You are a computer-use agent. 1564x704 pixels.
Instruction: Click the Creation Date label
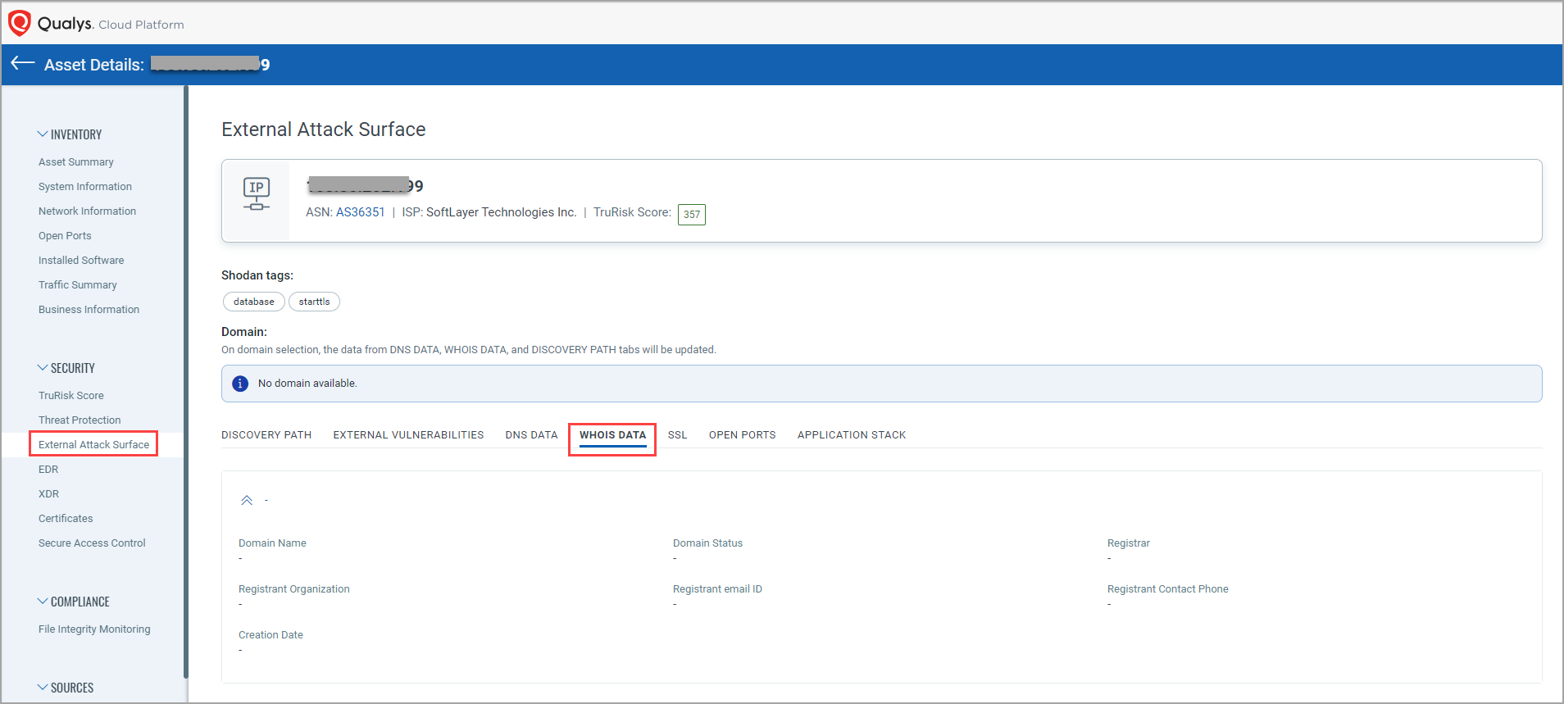click(271, 635)
